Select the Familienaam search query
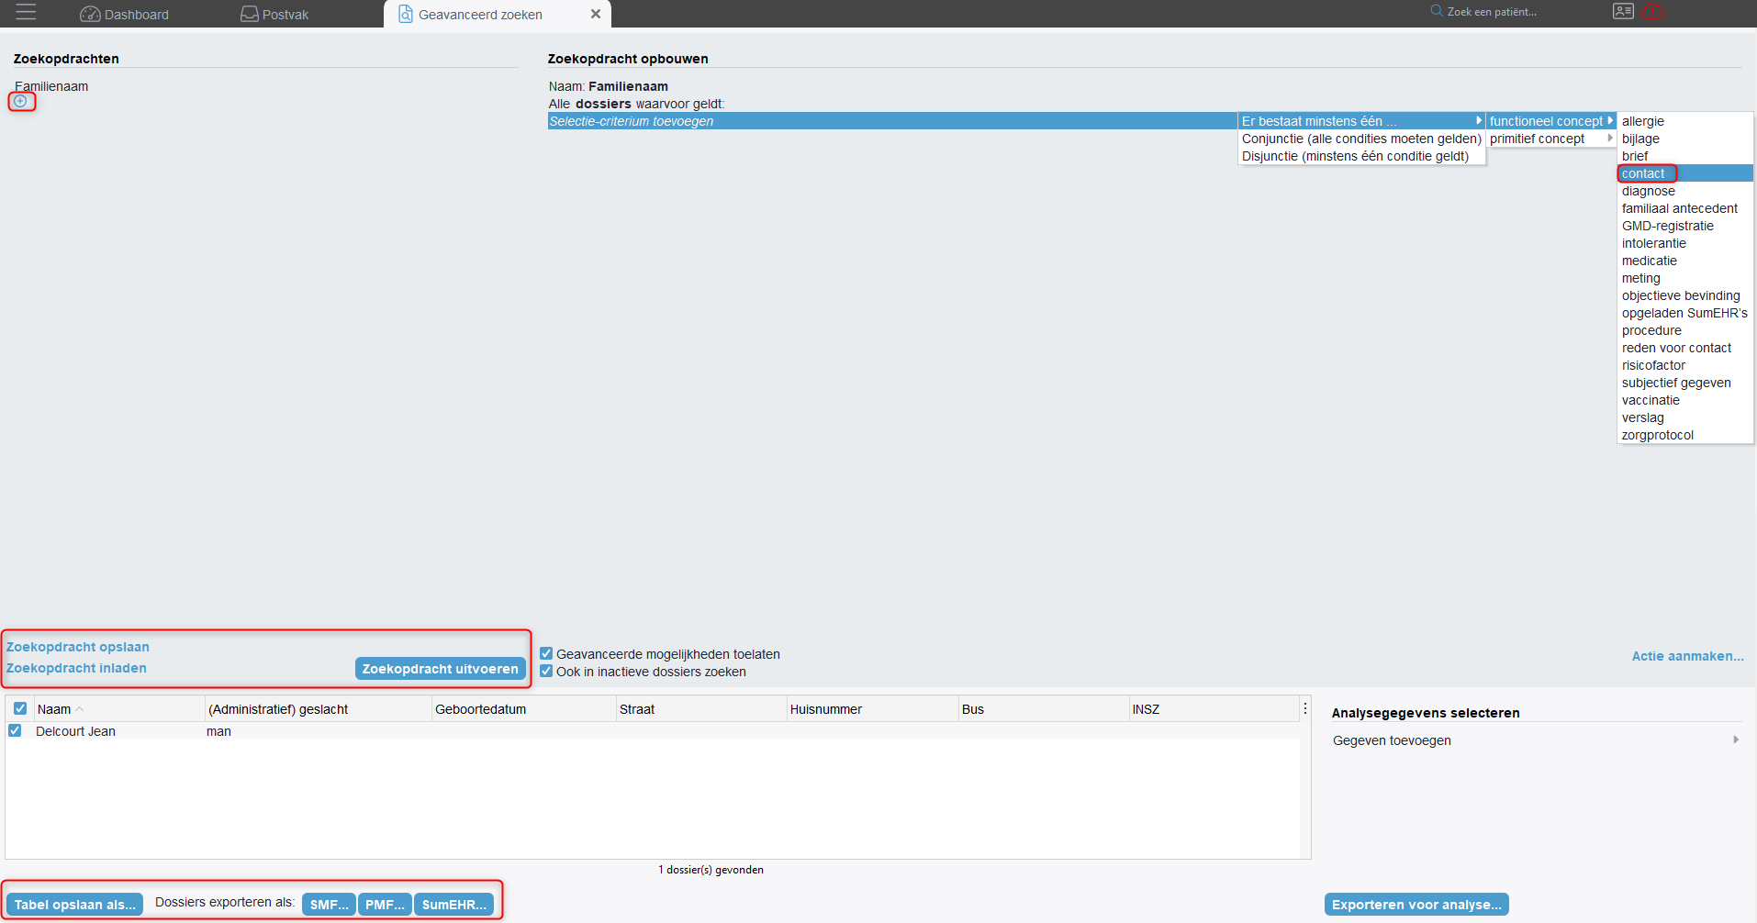This screenshot has height=923, width=1757. click(x=51, y=86)
